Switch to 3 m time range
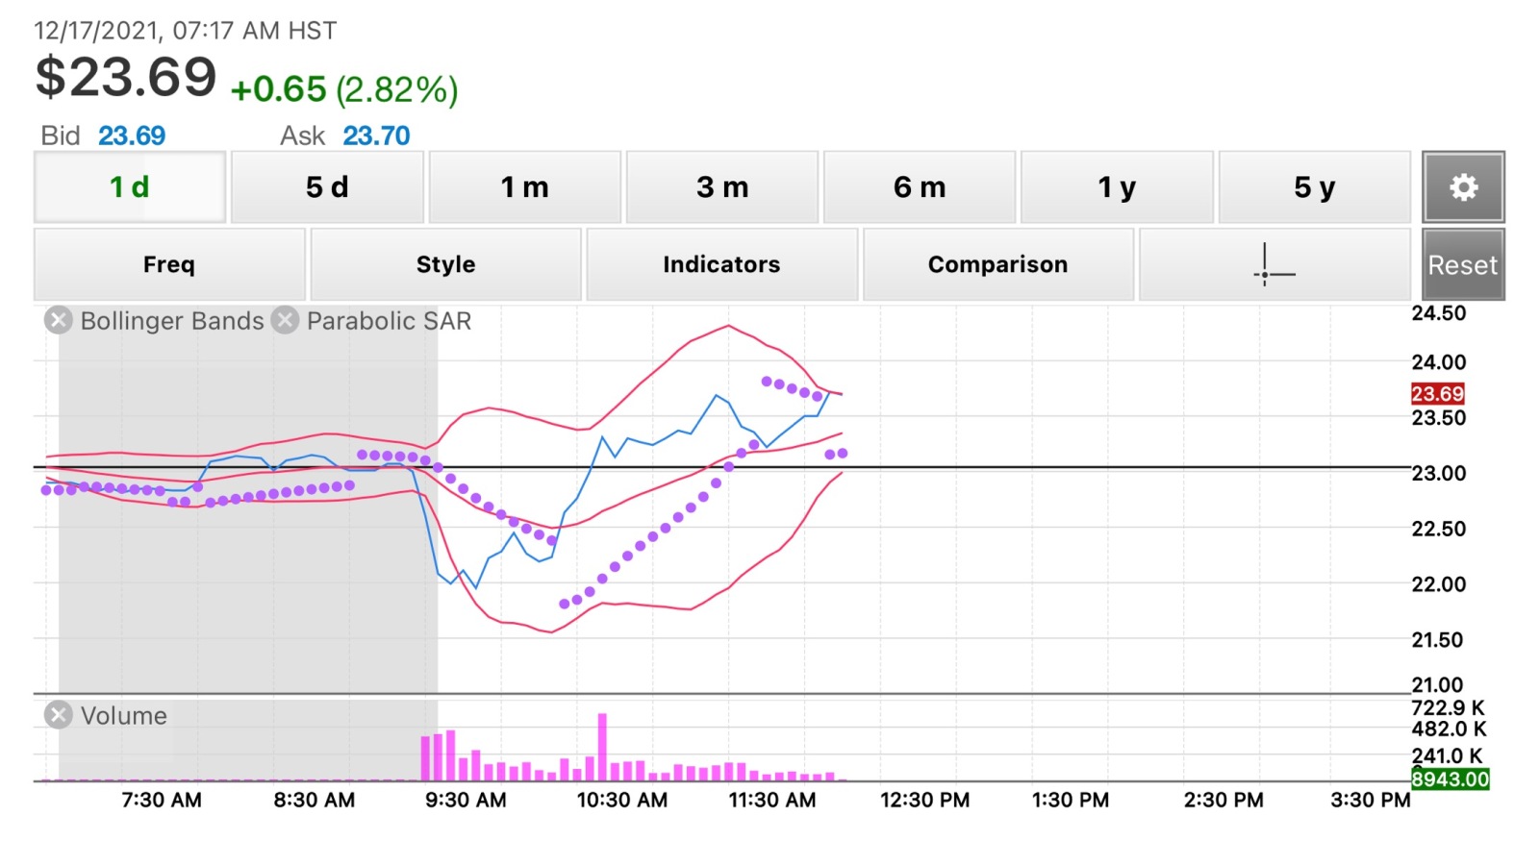 [722, 186]
